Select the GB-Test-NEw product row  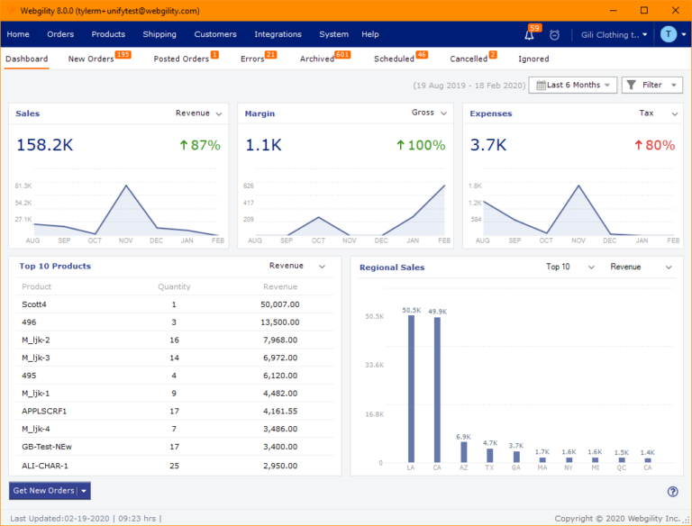point(175,447)
